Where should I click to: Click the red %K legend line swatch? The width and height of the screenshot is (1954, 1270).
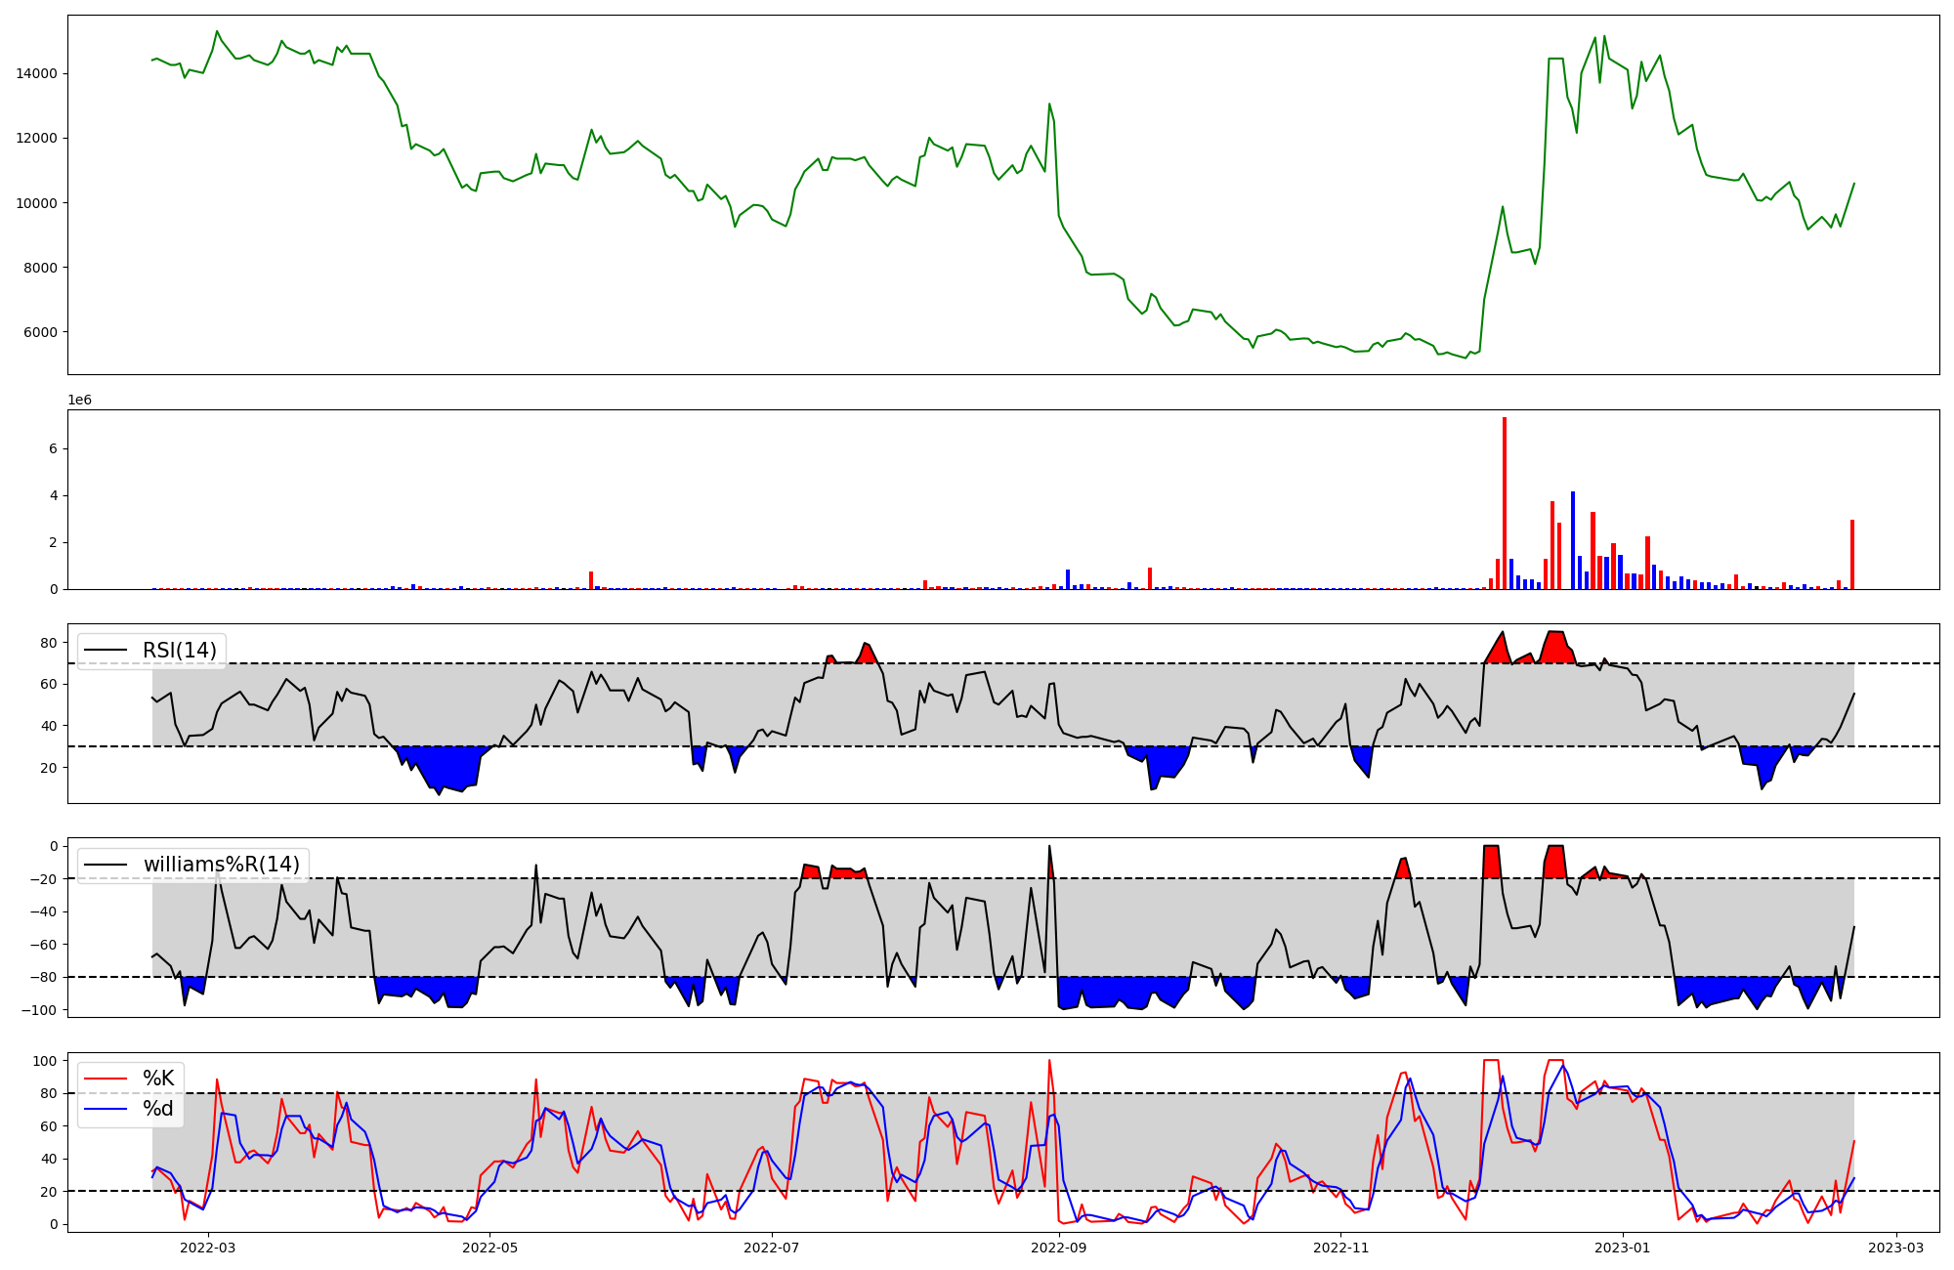(x=106, y=1079)
